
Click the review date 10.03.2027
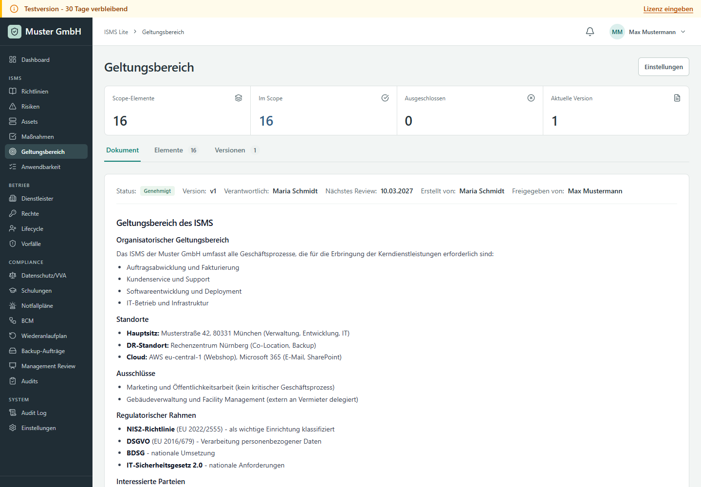tap(397, 191)
